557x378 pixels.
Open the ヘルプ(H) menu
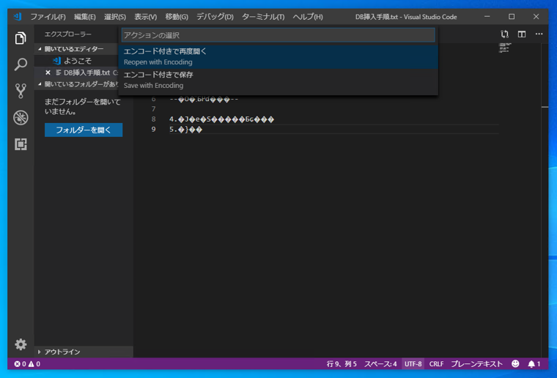(x=308, y=17)
